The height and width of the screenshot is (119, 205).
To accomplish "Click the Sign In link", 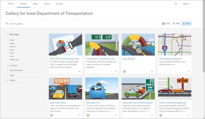I will tap(186, 4).
